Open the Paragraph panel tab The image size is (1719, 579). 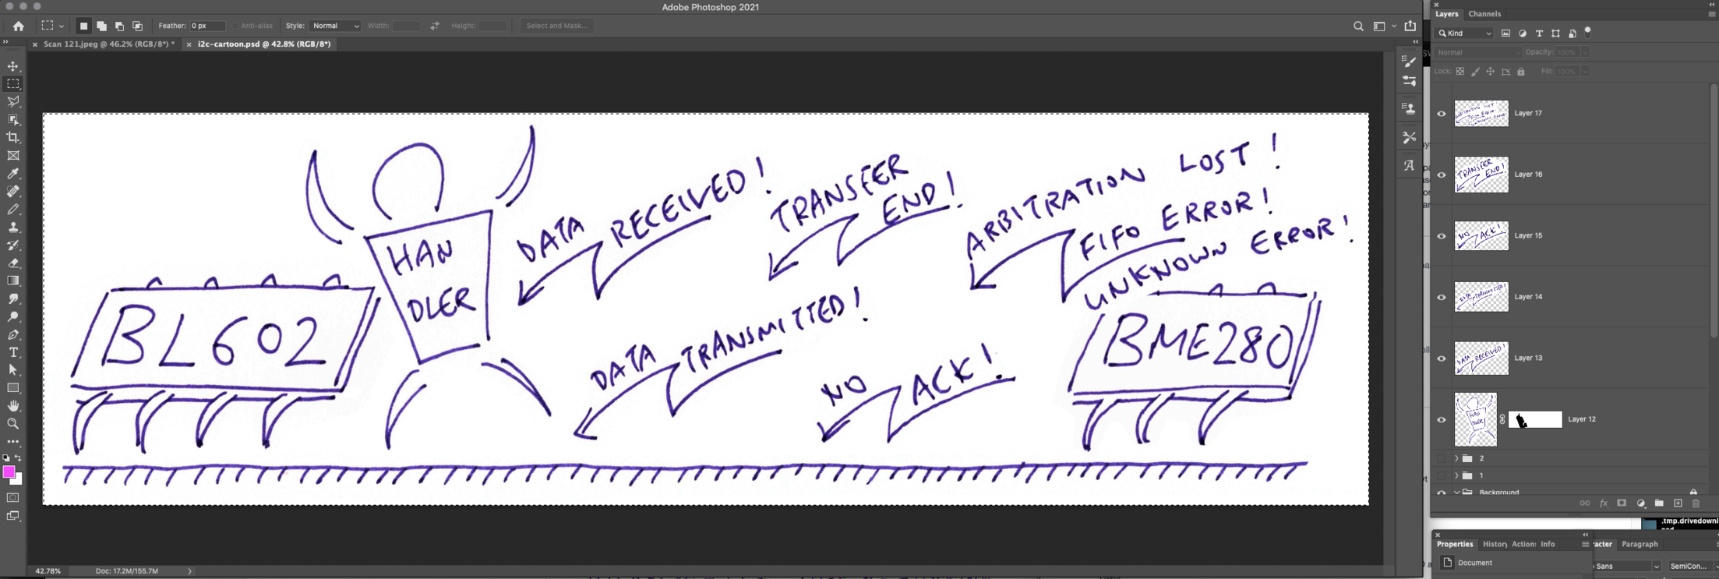[1640, 544]
